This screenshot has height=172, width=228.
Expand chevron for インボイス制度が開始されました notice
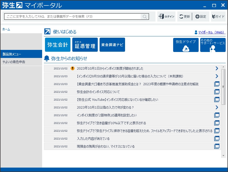click(x=217, y=68)
